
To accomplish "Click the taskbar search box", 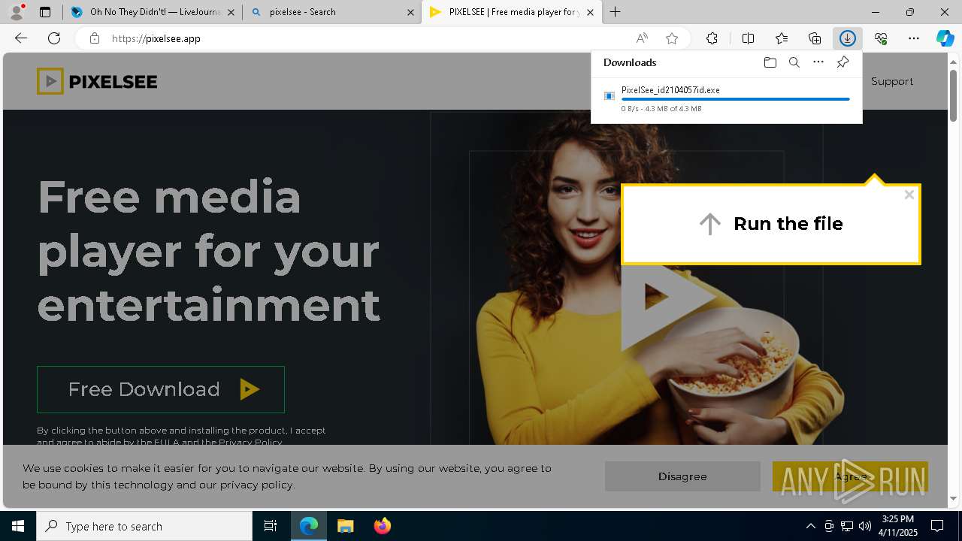I will (x=144, y=526).
